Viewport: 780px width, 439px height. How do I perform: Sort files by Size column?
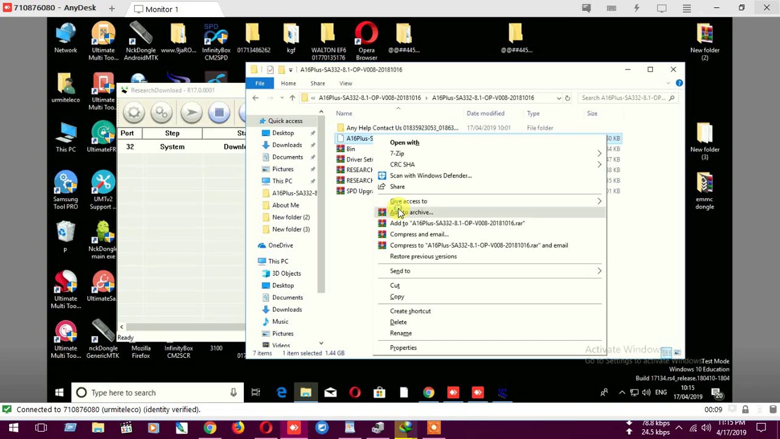592,113
